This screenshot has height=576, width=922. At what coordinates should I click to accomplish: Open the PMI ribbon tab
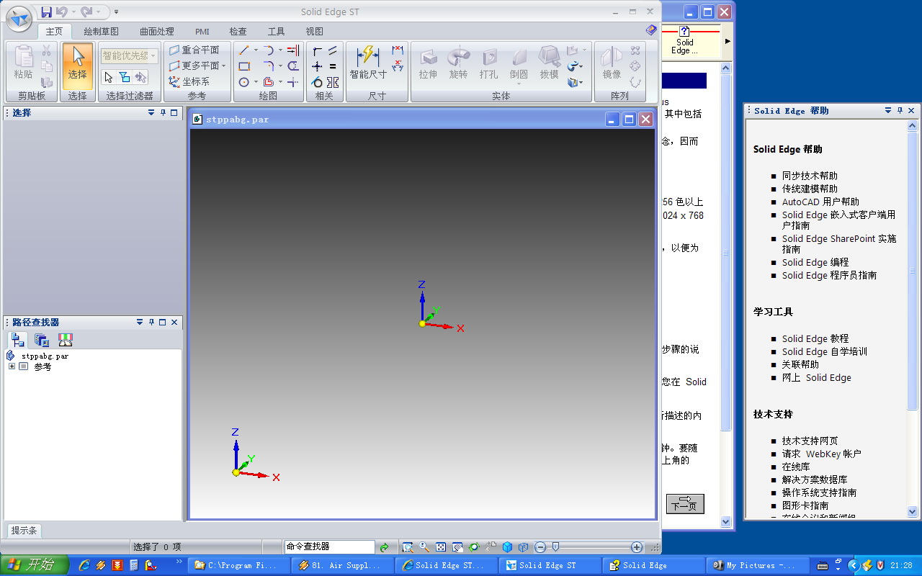(x=202, y=32)
